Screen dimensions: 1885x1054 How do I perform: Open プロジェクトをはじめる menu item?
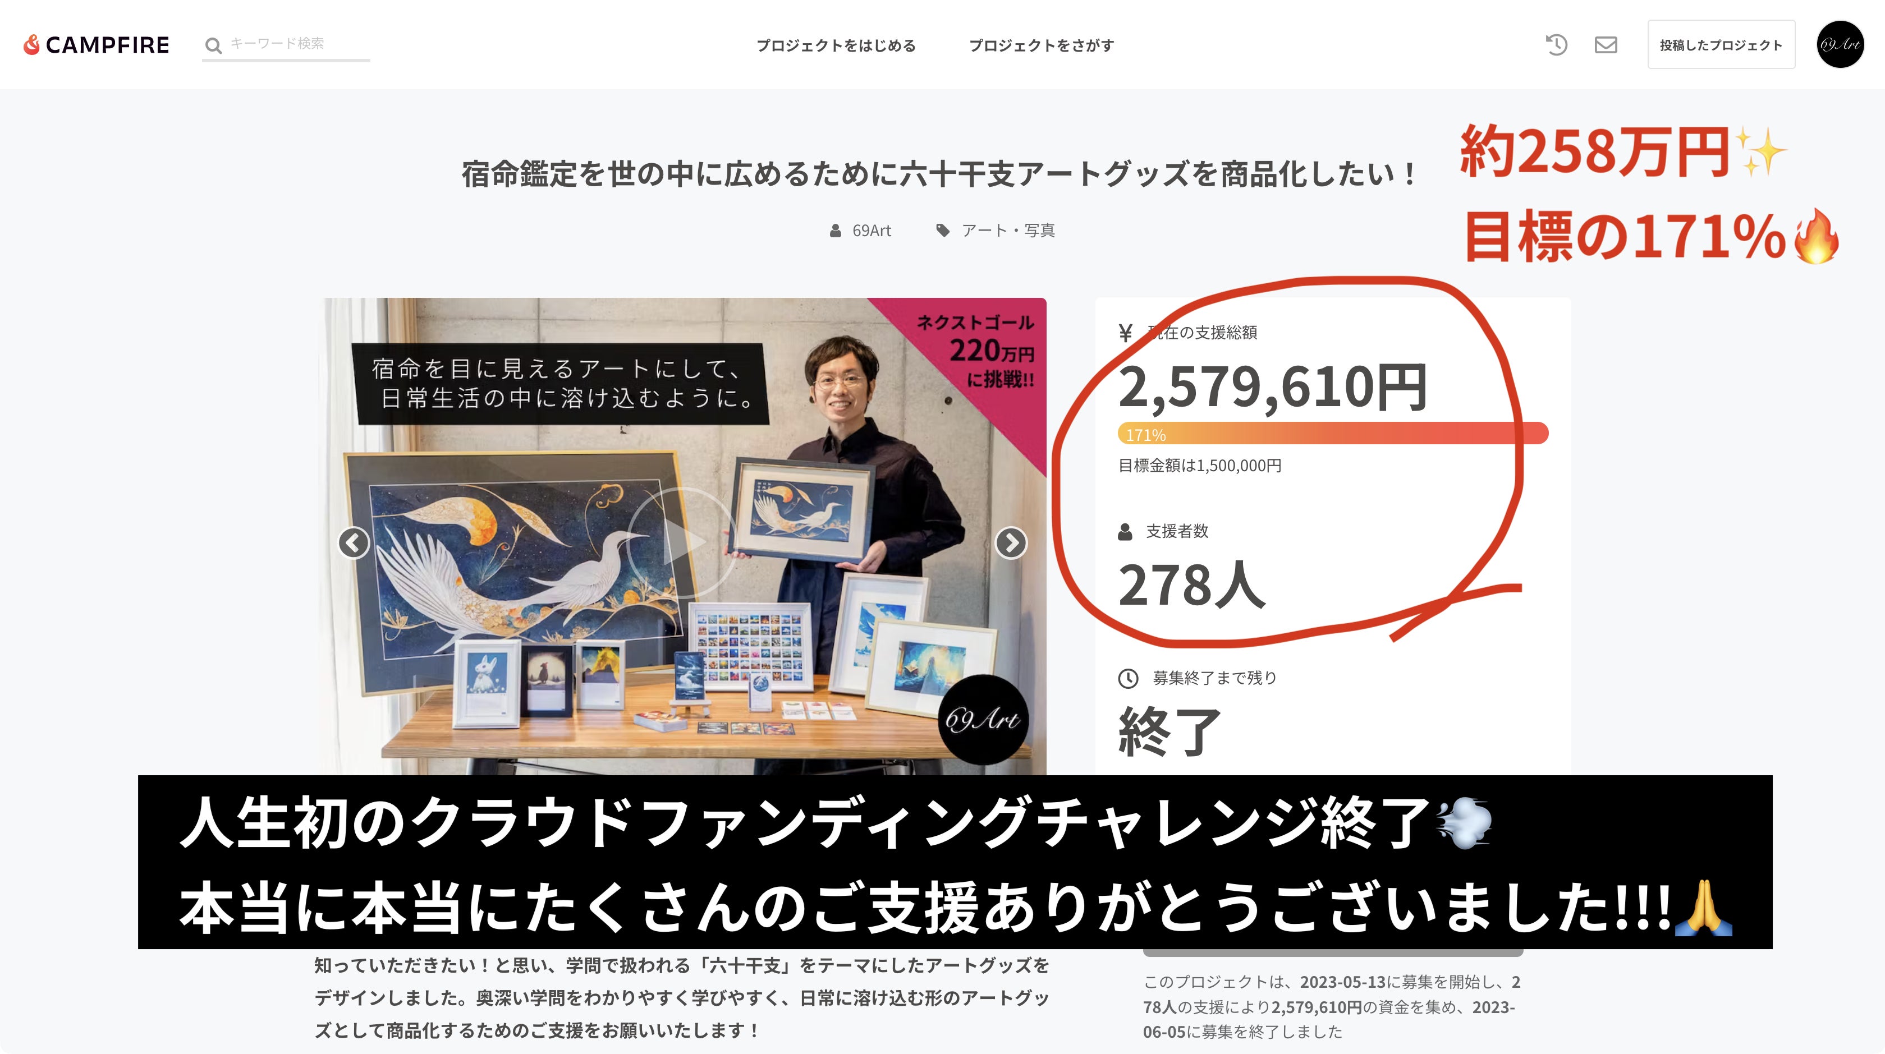click(x=836, y=45)
